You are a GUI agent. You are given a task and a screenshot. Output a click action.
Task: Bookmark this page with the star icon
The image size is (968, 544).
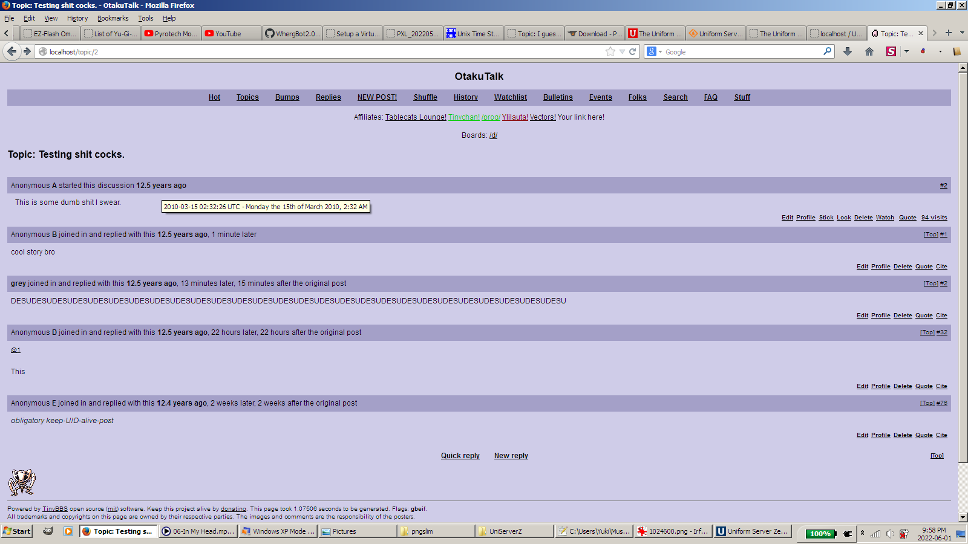(x=610, y=52)
